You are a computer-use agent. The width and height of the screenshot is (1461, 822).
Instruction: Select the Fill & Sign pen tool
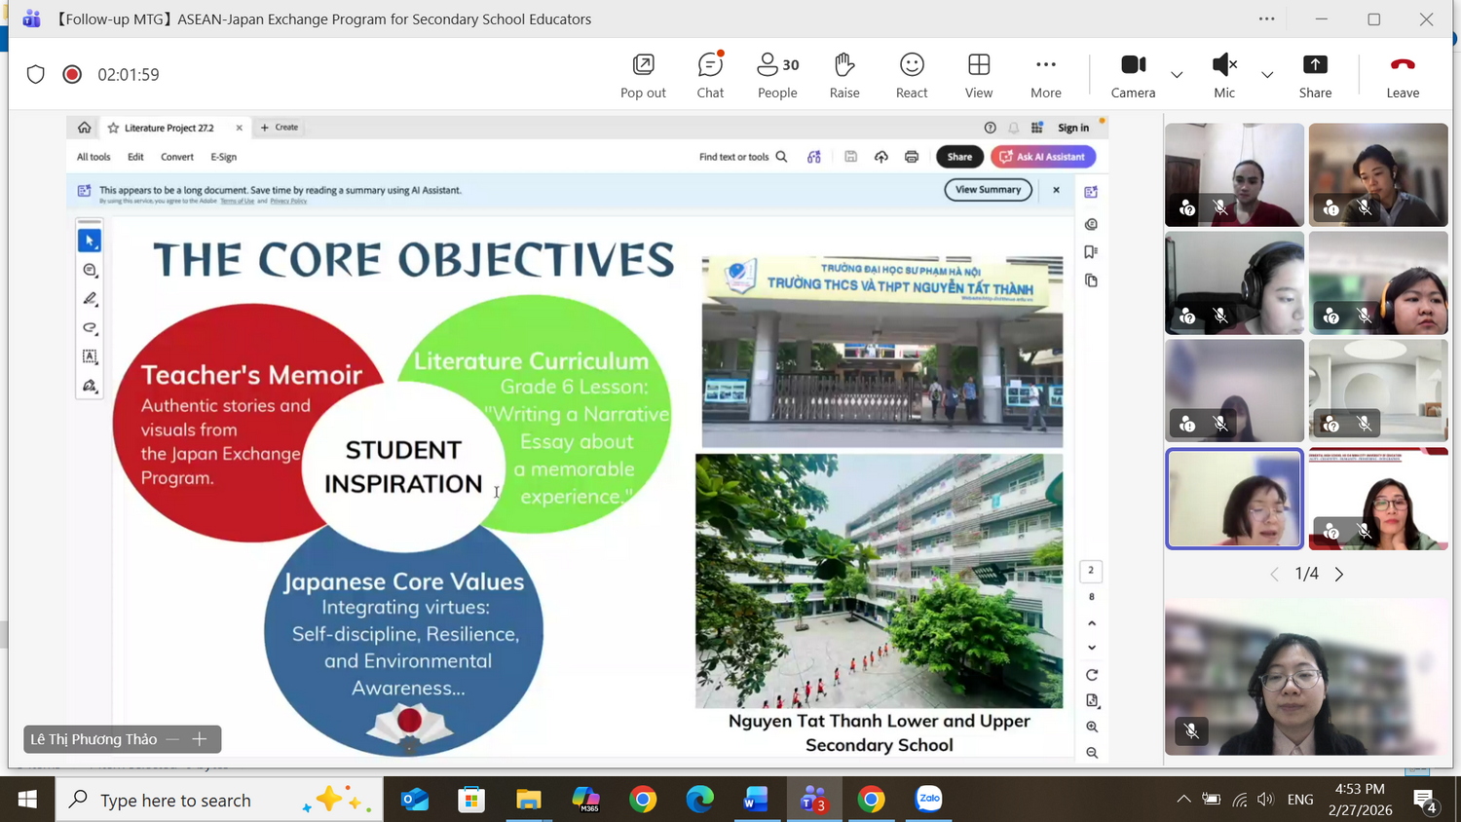[x=89, y=386]
